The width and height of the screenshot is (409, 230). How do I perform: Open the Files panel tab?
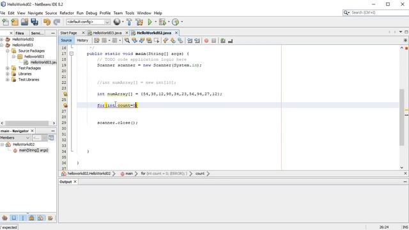click(20, 33)
